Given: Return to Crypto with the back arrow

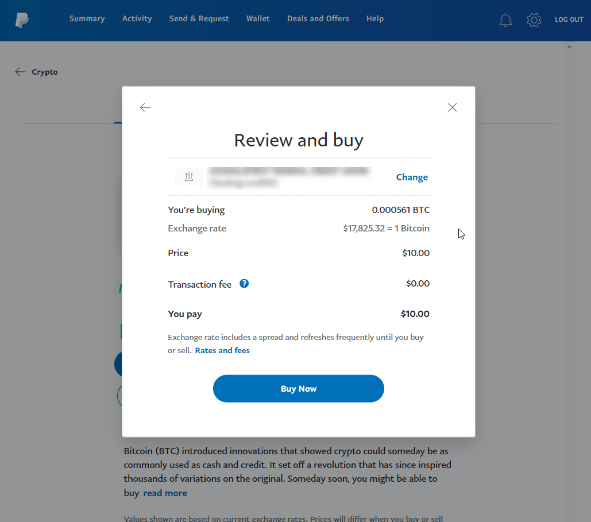Looking at the screenshot, I should point(20,71).
